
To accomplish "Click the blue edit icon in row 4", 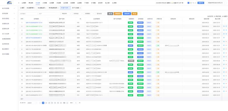I will click(226, 34).
